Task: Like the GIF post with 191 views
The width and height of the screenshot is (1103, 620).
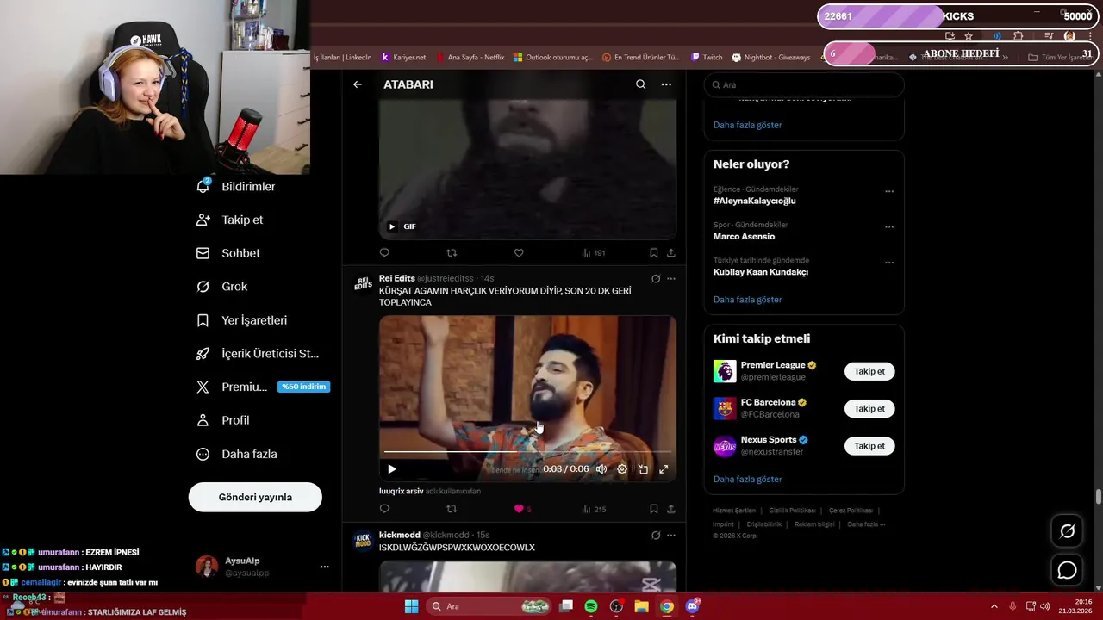Action: coord(519,253)
